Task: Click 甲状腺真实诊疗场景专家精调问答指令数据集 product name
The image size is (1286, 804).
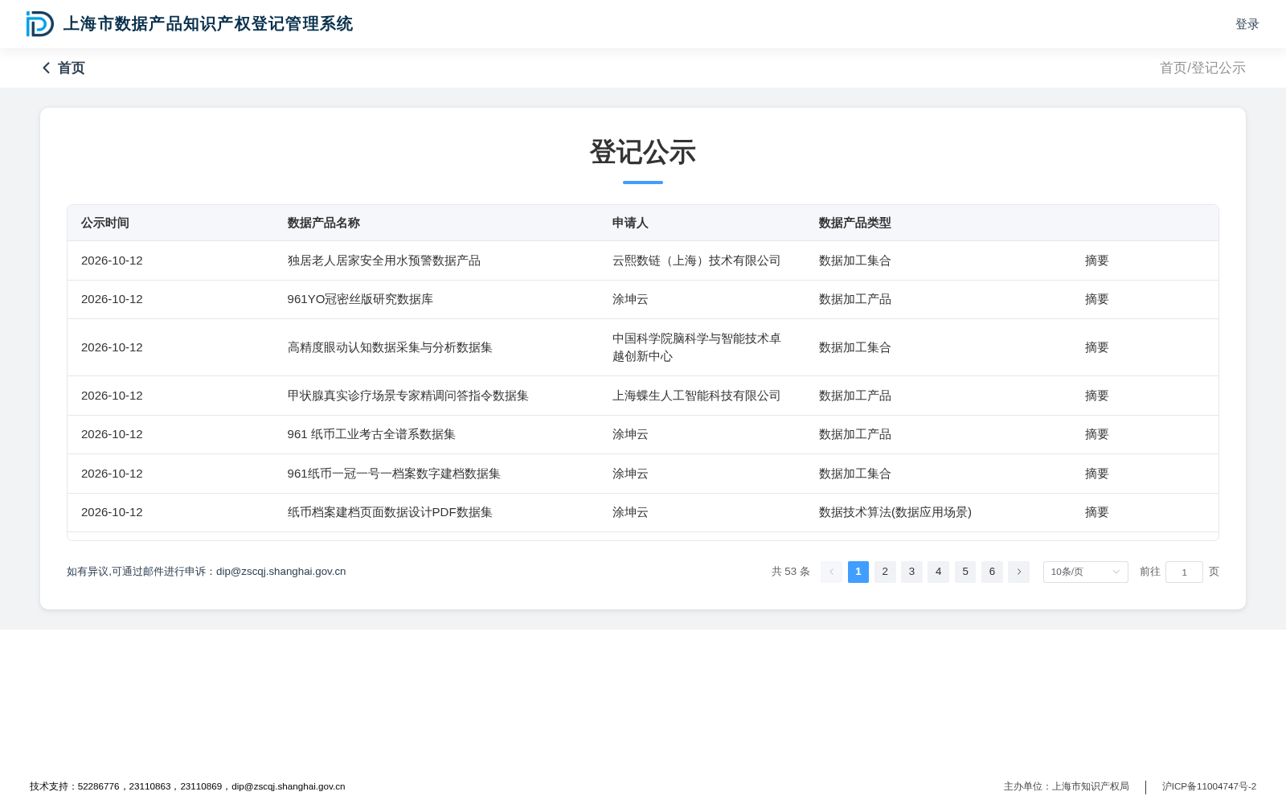Action: point(408,396)
